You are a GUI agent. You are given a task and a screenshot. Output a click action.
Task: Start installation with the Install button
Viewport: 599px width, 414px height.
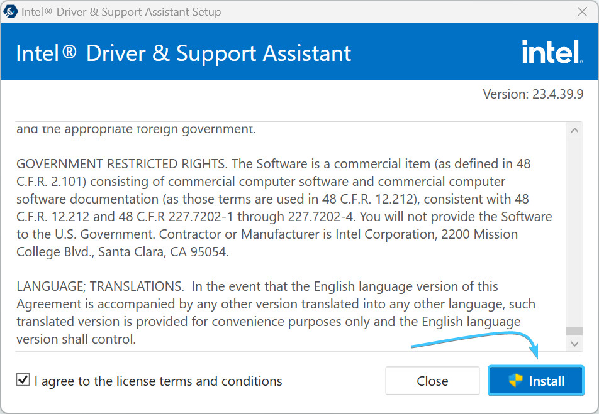pos(535,381)
